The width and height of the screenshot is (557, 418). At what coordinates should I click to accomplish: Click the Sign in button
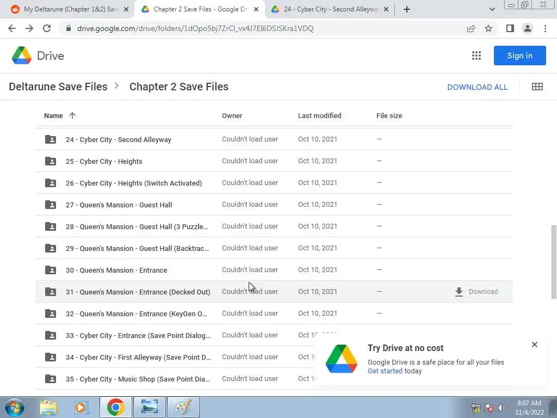click(519, 56)
